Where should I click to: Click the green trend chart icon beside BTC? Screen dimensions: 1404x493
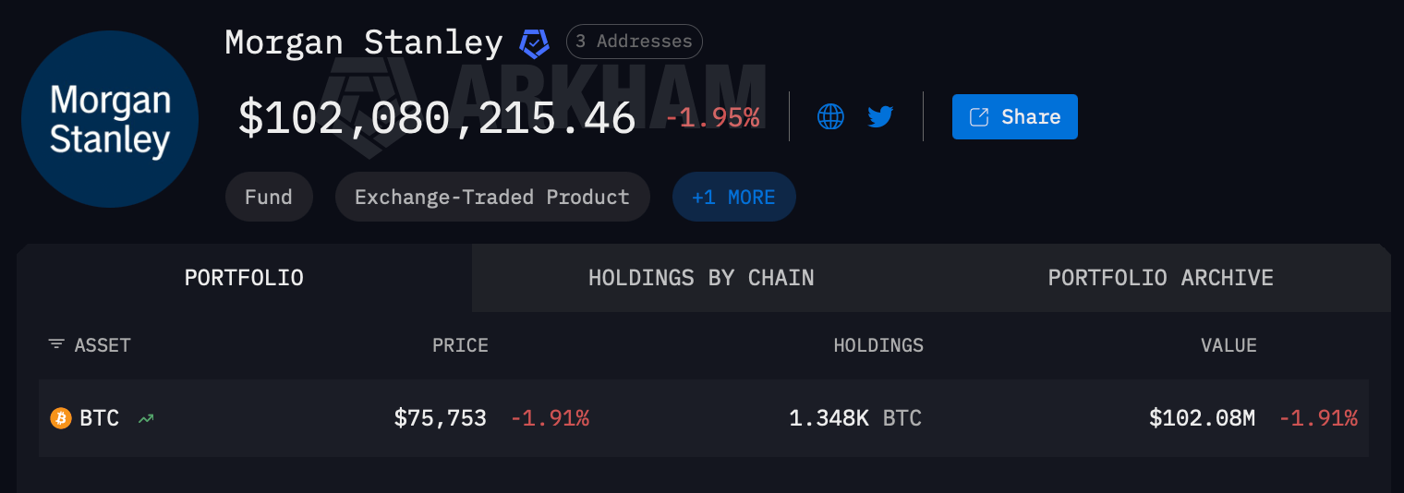coord(146,419)
